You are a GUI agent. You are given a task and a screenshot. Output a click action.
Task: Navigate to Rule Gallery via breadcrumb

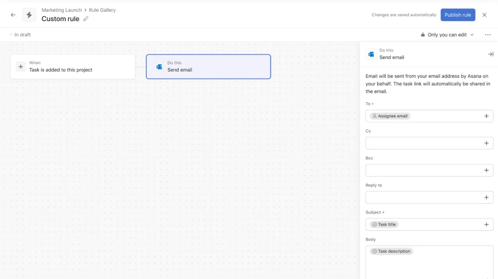(x=102, y=10)
